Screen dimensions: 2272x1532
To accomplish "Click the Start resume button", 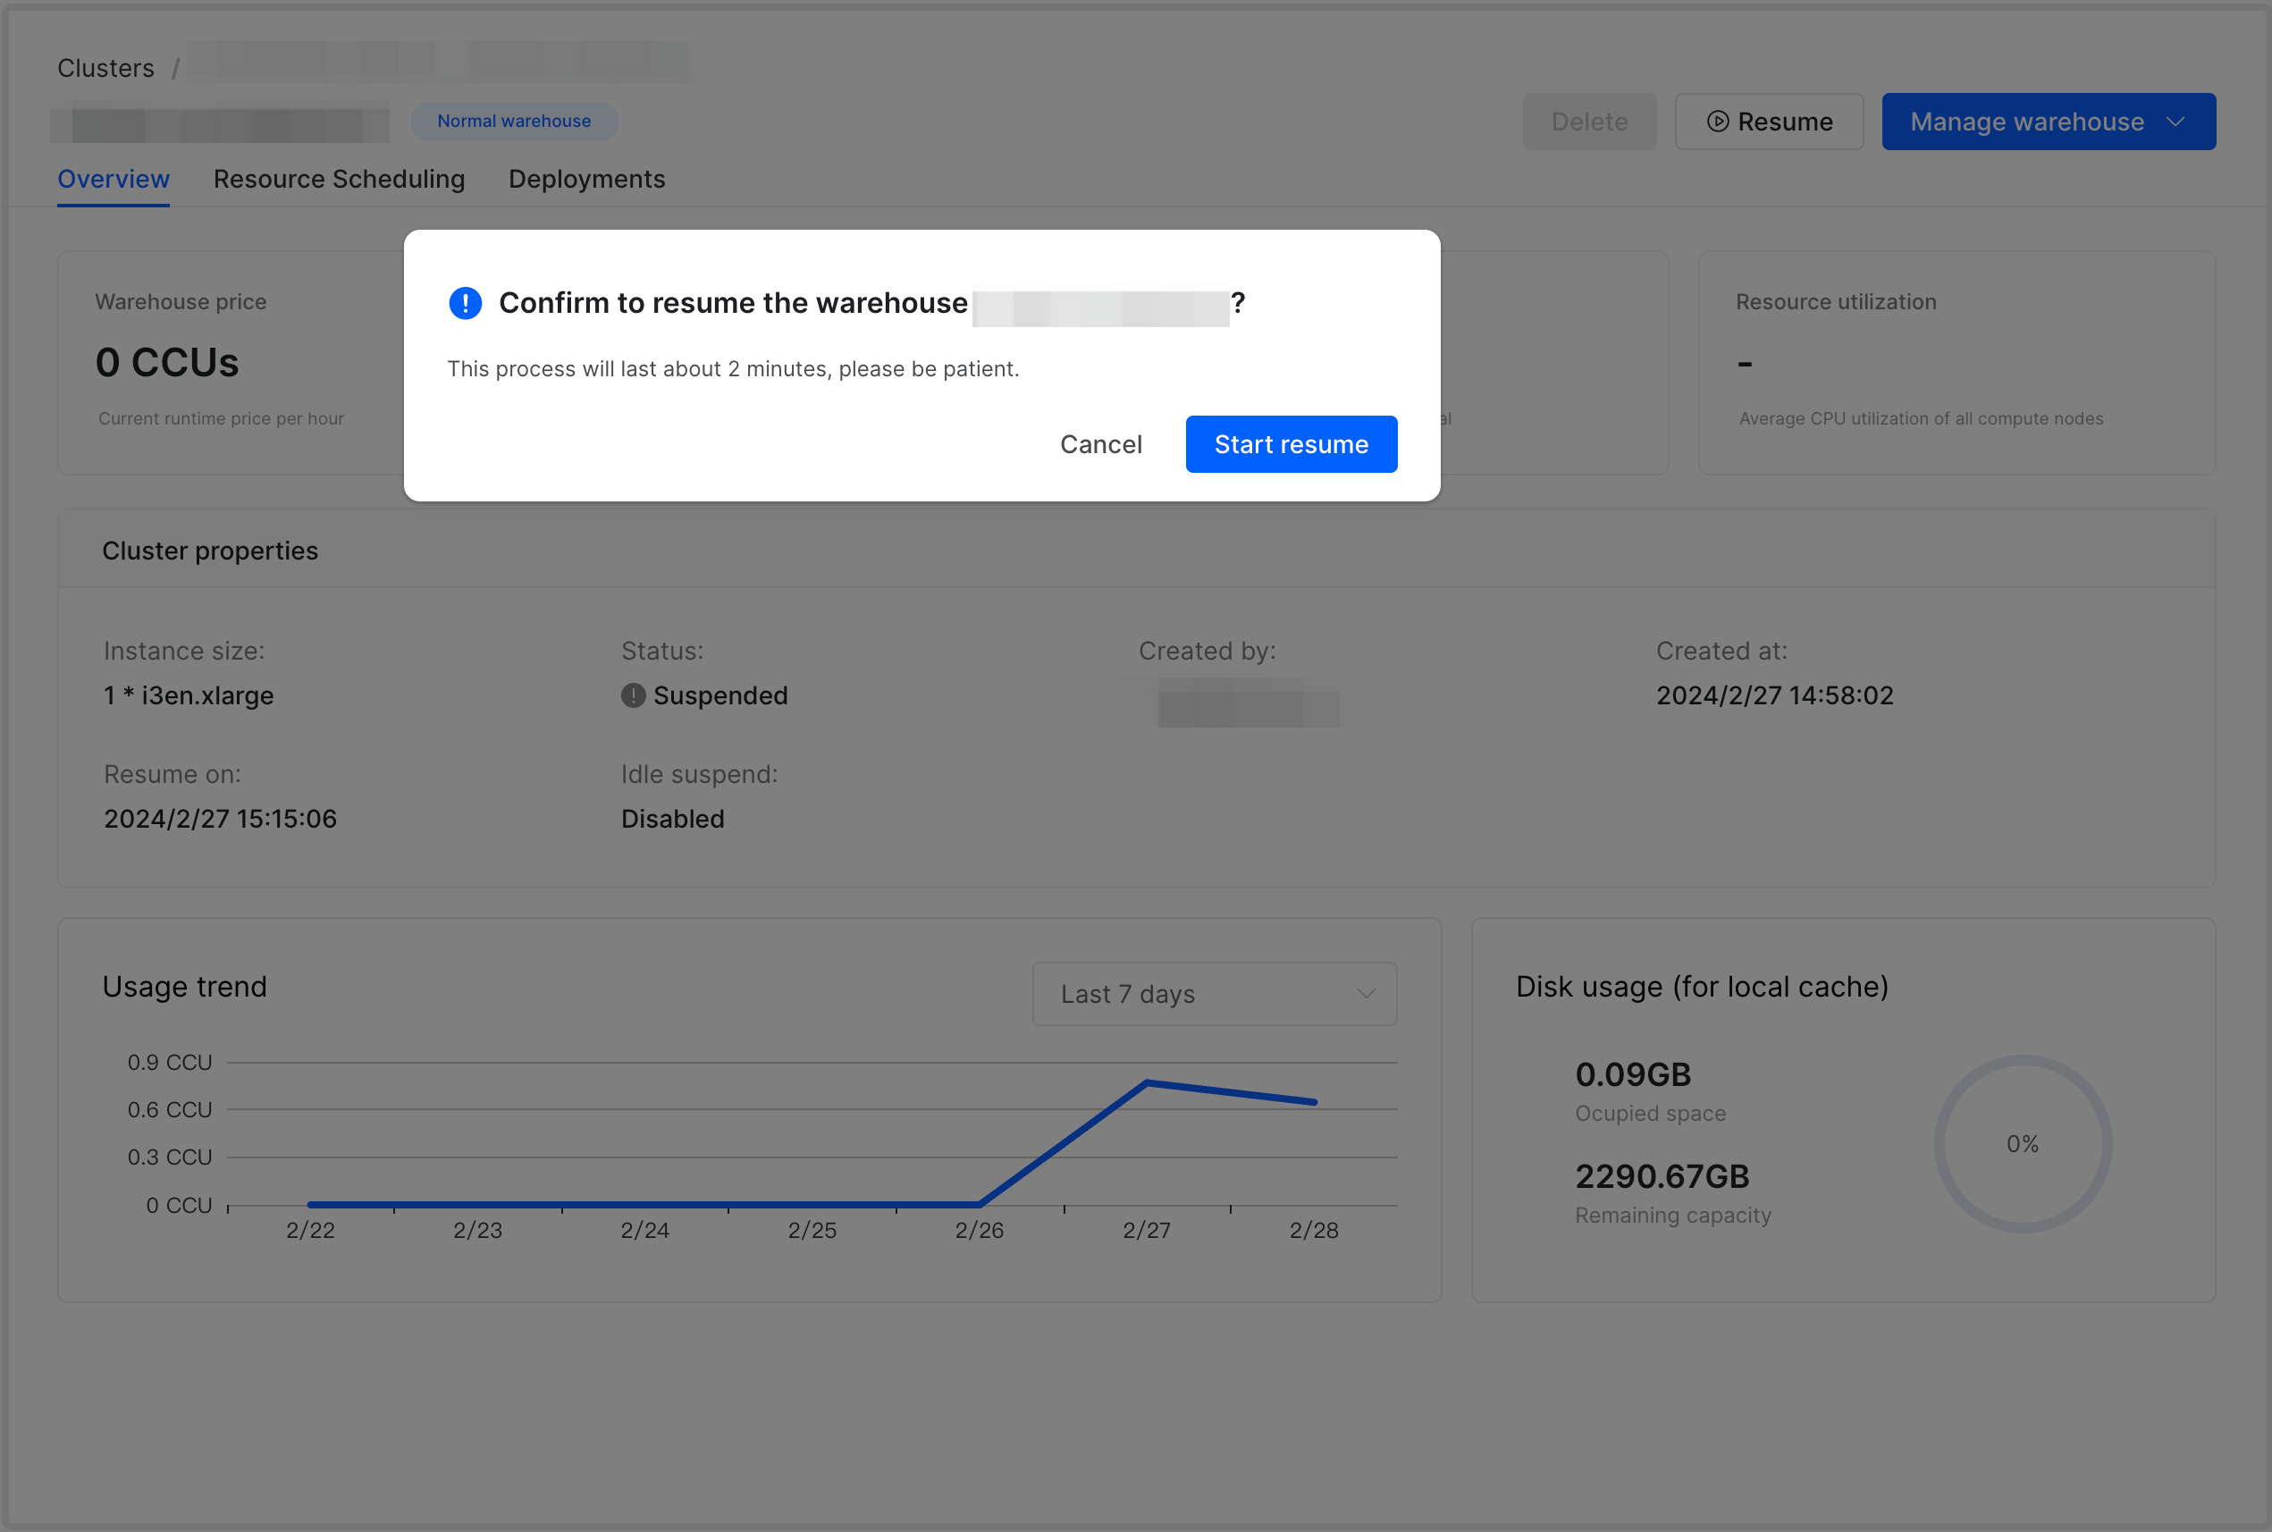I will (x=1291, y=444).
